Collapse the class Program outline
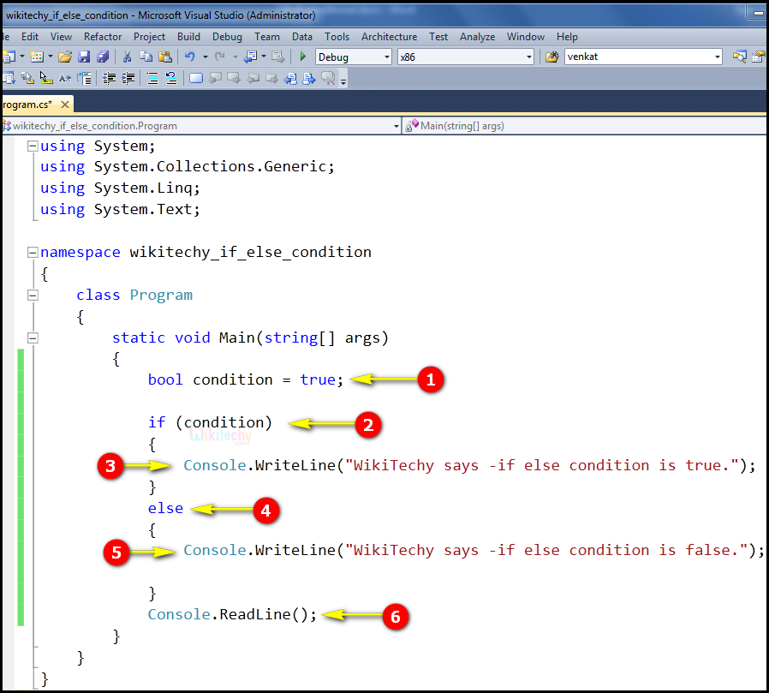Viewport: 769px width, 693px height. click(x=33, y=295)
